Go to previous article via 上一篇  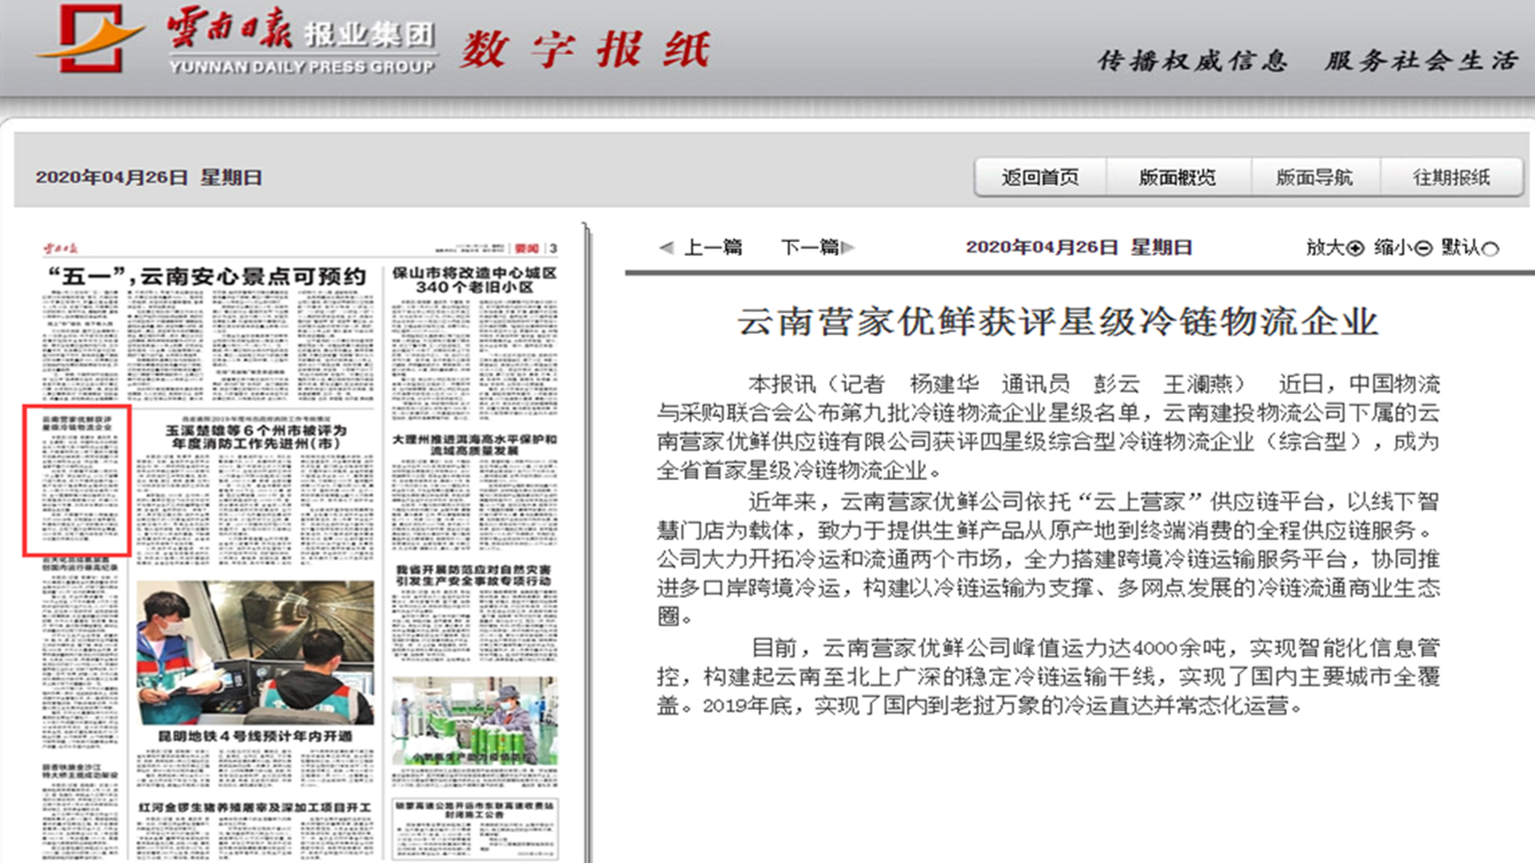[x=713, y=247]
